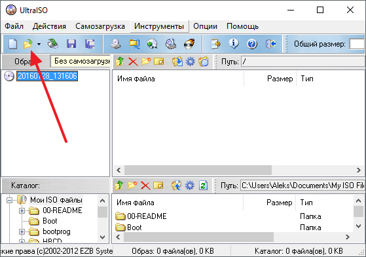
Task: Click the Burn CD image flame icon
Action: 189,44
